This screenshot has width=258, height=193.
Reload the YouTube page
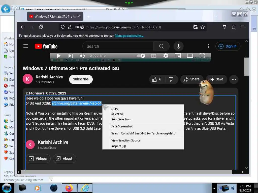point(41,27)
